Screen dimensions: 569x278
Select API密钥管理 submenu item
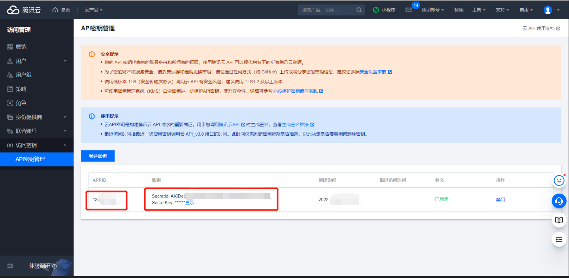coord(37,159)
